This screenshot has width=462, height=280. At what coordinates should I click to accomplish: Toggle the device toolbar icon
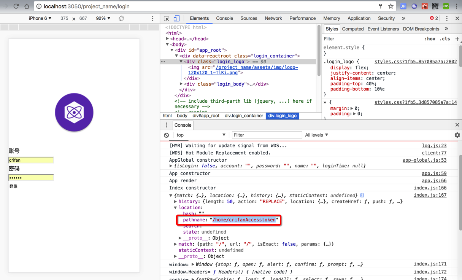(176, 18)
